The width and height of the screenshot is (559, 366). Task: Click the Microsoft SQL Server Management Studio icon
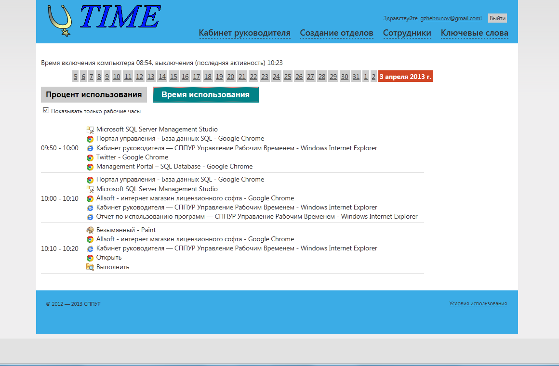pyautogui.click(x=90, y=129)
